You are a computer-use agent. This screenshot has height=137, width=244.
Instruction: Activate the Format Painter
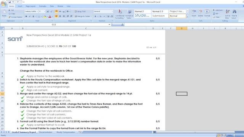[15, 17]
